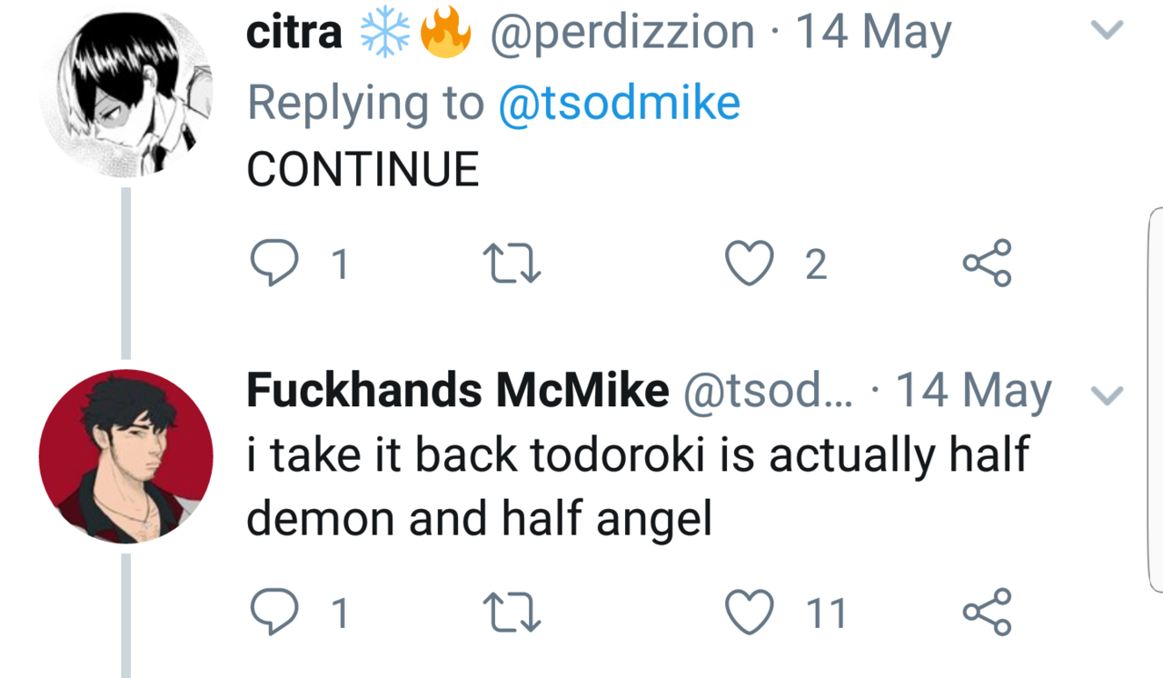Like the half demon half angel tweet
Viewport: 1163px width, 678px height.
(x=748, y=613)
